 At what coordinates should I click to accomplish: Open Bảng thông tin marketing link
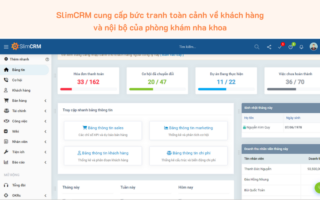pos(188,128)
